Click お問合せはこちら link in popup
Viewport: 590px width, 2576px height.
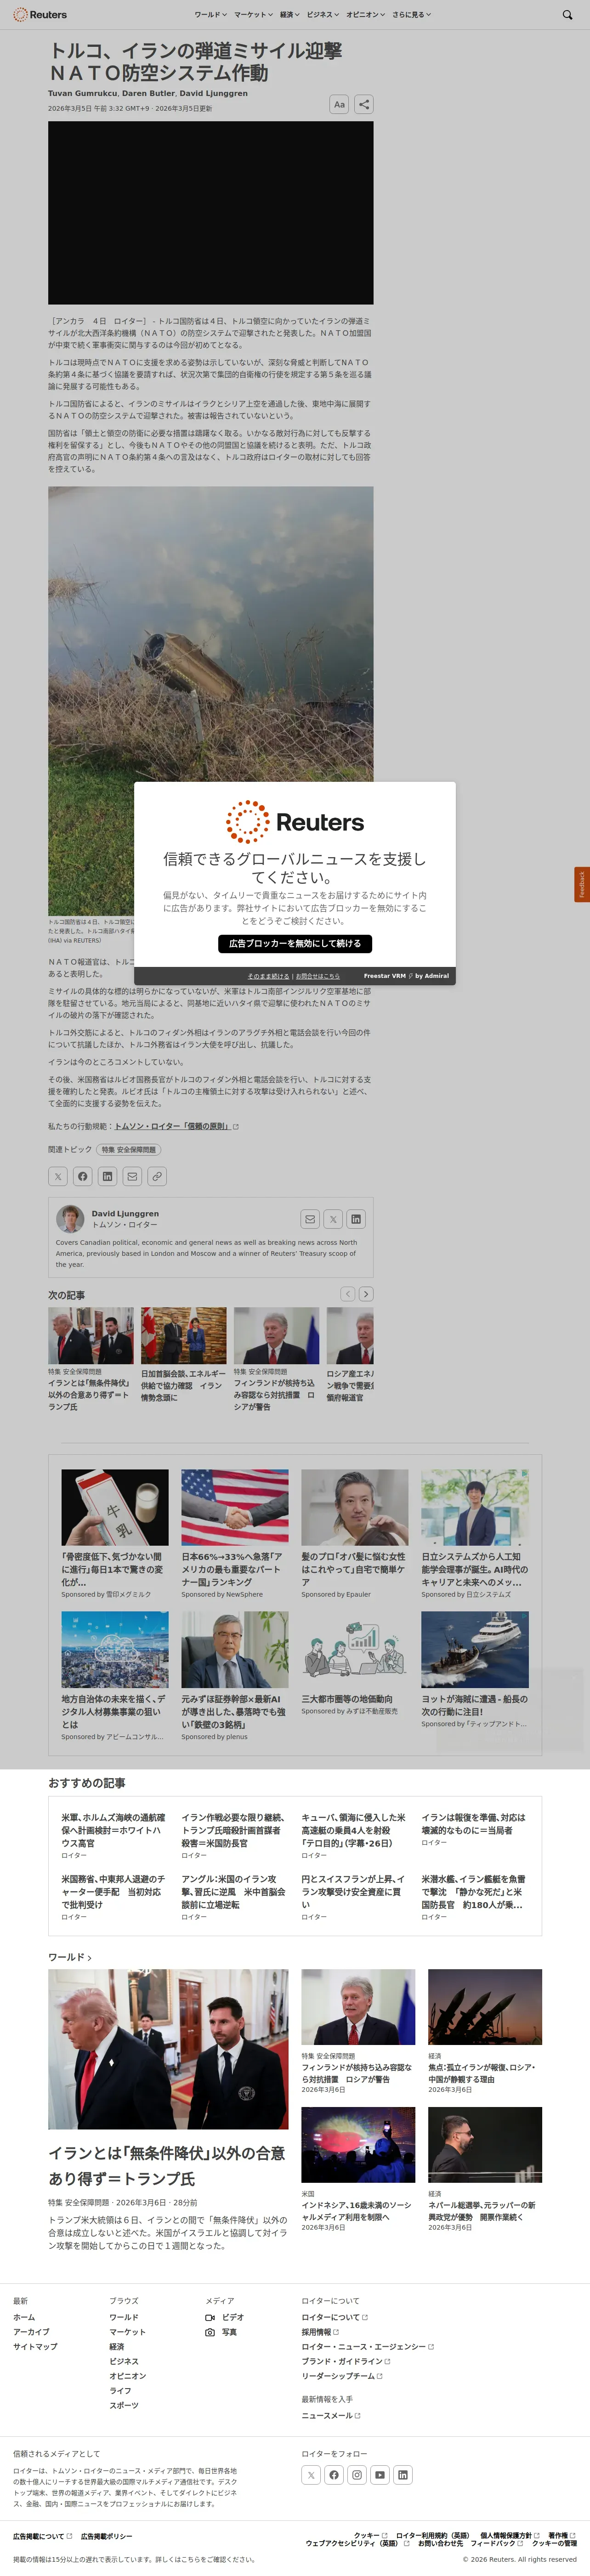tap(318, 976)
